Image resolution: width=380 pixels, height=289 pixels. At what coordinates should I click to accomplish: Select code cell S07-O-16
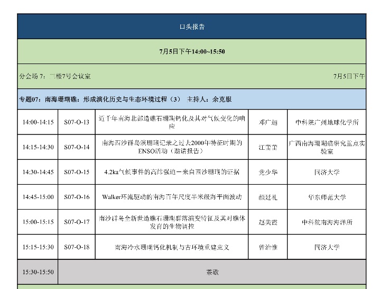(x=77, y=197)
